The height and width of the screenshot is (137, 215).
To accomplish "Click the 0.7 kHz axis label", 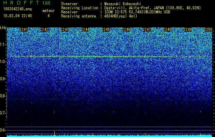I will click(x=3, y=113).
